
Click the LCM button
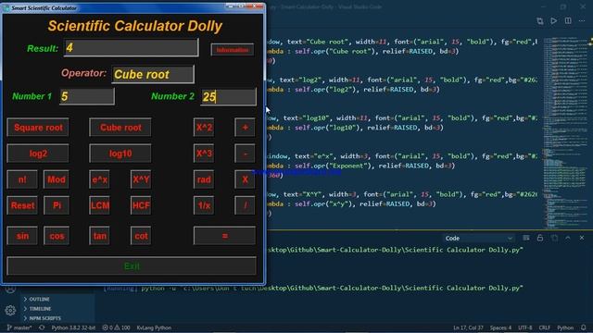pyautogui.click(x=99, y=205)
